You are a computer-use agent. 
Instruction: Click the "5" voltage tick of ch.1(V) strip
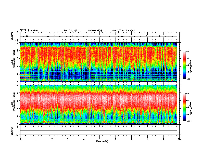(x=18, y=32)
